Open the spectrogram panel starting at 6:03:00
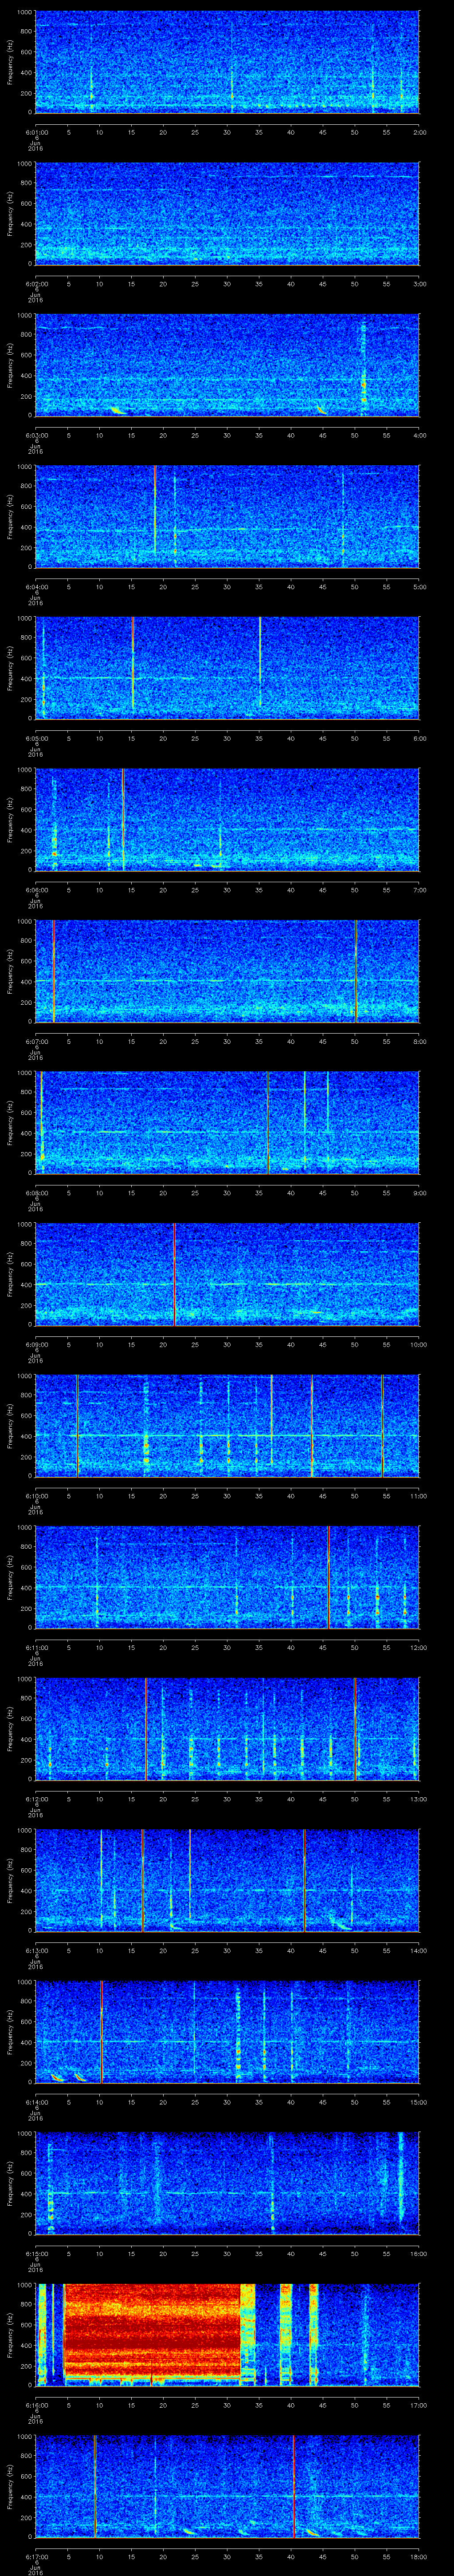 point(227,365)
